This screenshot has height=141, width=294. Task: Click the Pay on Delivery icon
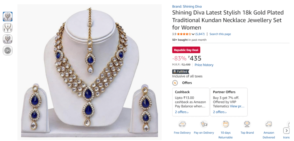204,124
